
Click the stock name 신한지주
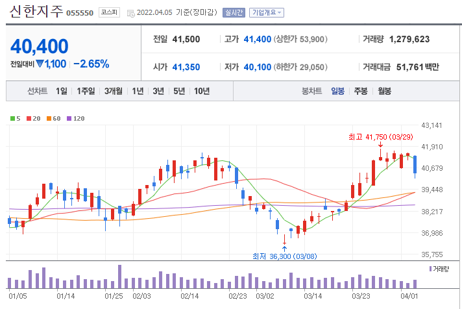tap(36, 12)
